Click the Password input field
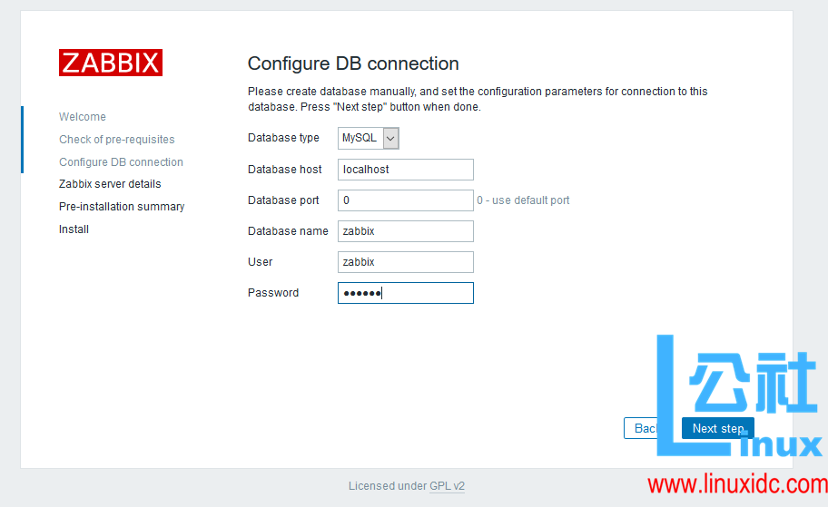 pos(406,293)
